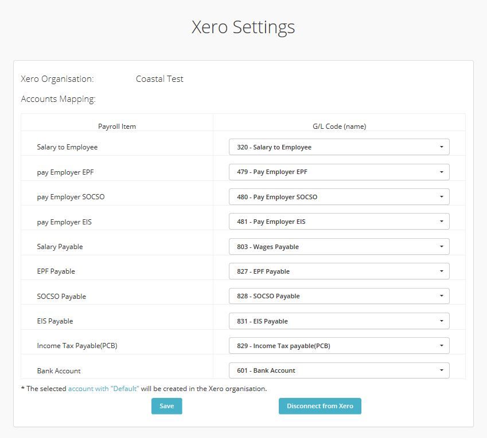The width and height of the screenshot is (487, 438).
Task: Click the Xero Settings page heading
Action: 243,27
